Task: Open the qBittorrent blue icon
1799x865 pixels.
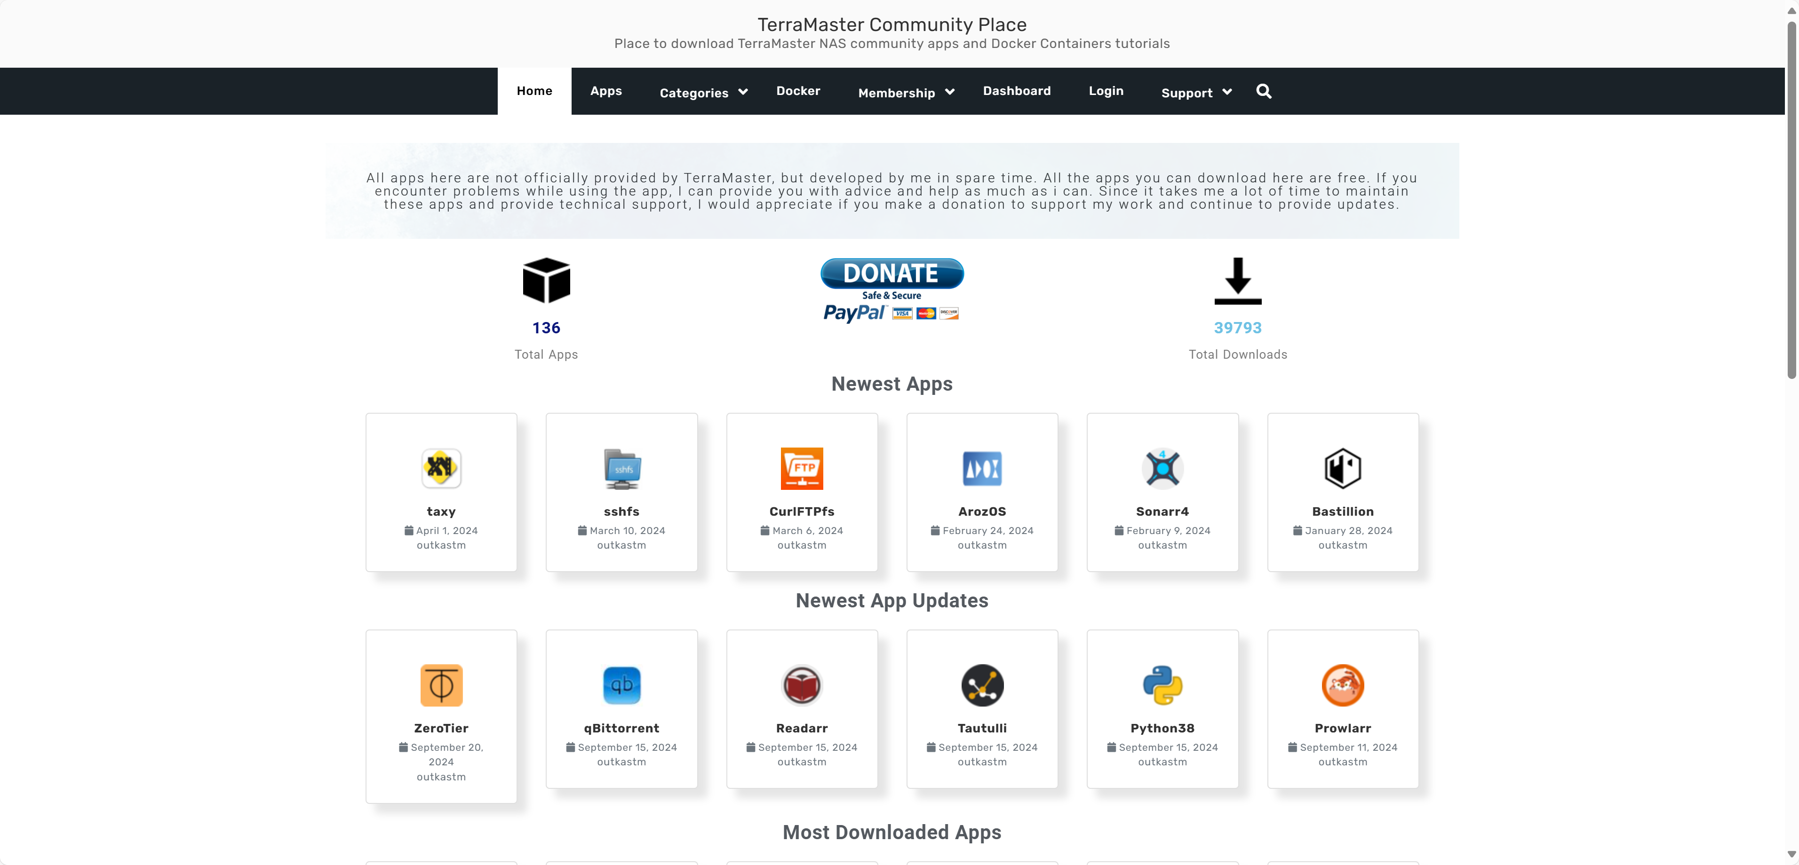Action: pyautogui.click(x=621, y=685)
